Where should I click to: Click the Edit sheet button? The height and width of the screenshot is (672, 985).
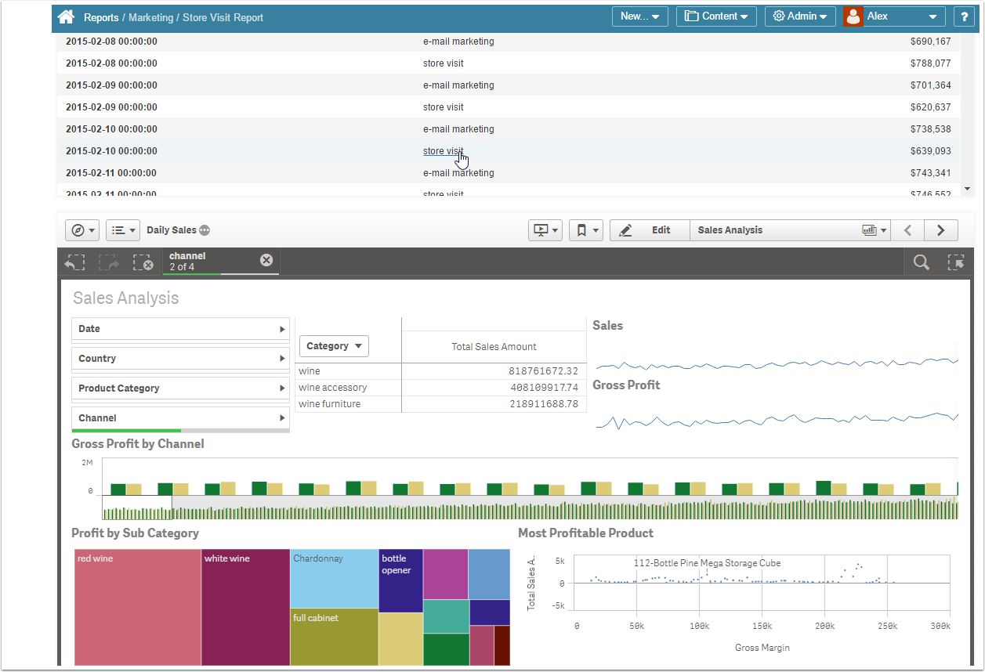point(649,230)
